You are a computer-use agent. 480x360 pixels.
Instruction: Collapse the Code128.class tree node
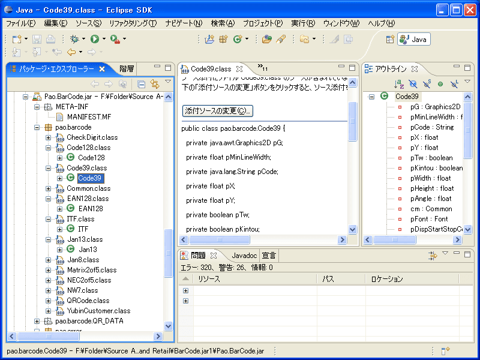(x=49, y=148)
